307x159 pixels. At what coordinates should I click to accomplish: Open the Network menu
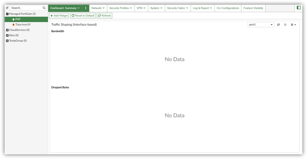click(98, 8)
